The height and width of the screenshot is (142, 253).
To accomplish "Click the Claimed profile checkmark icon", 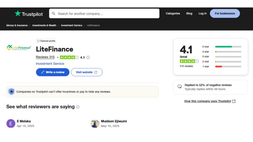I will tap(38, 41).
